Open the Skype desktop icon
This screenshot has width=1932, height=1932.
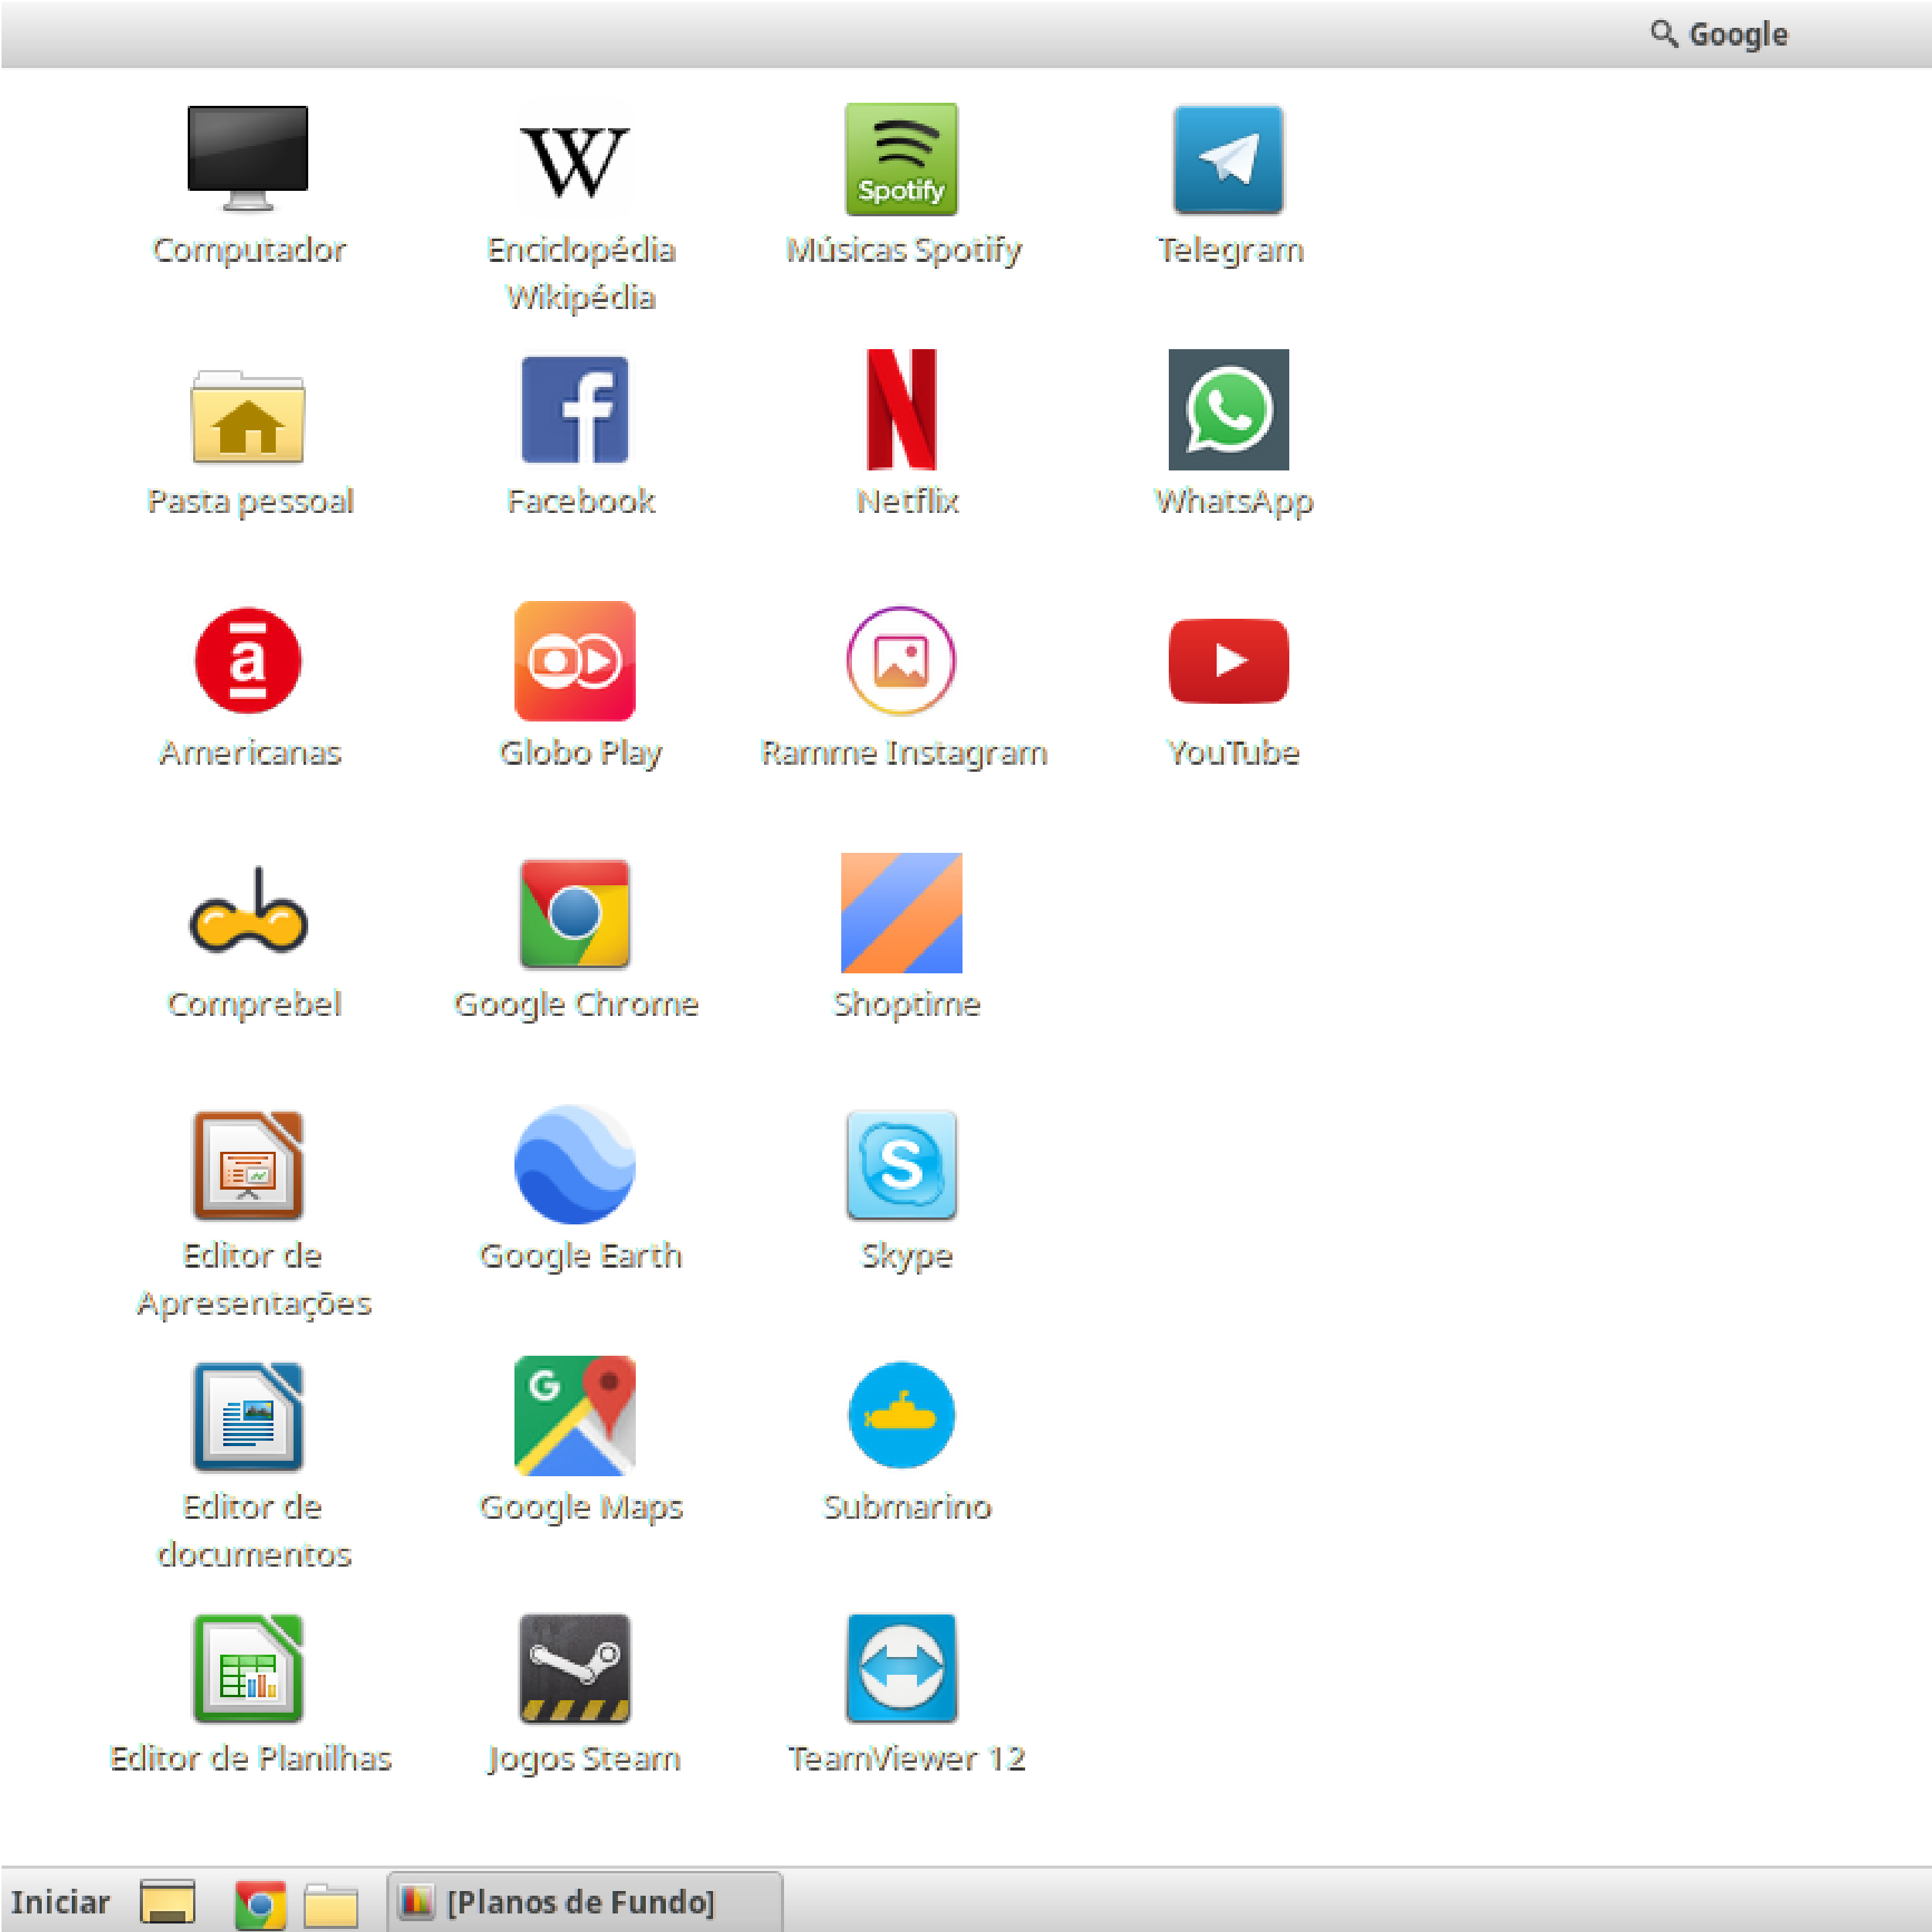coord(901,1165)
